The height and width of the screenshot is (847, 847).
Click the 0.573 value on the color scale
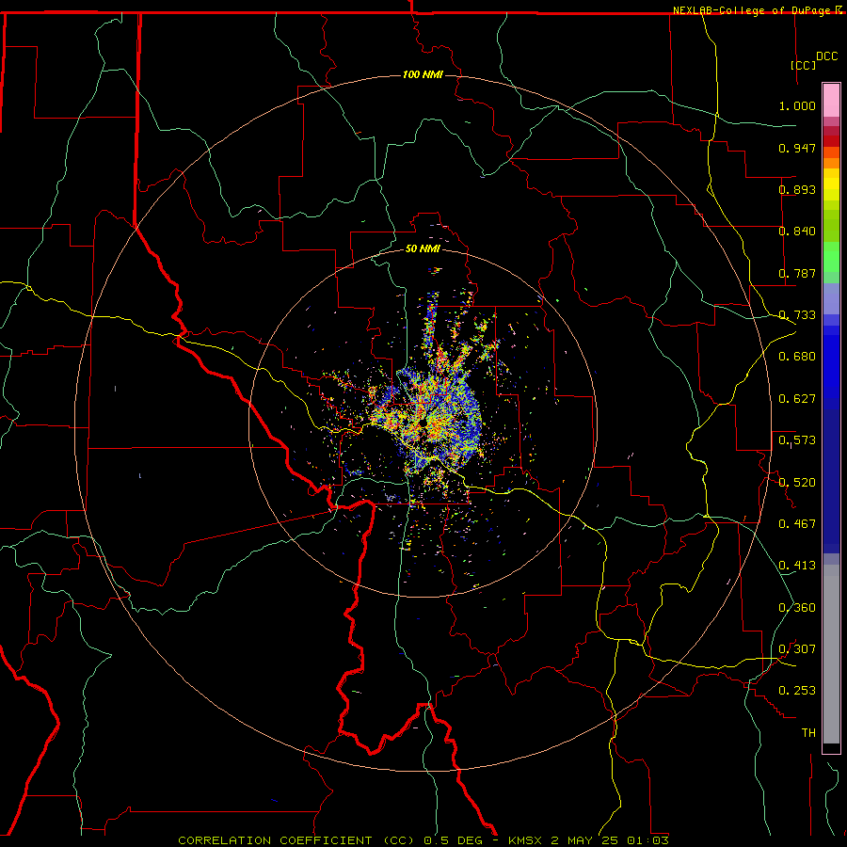coord(797,440)
